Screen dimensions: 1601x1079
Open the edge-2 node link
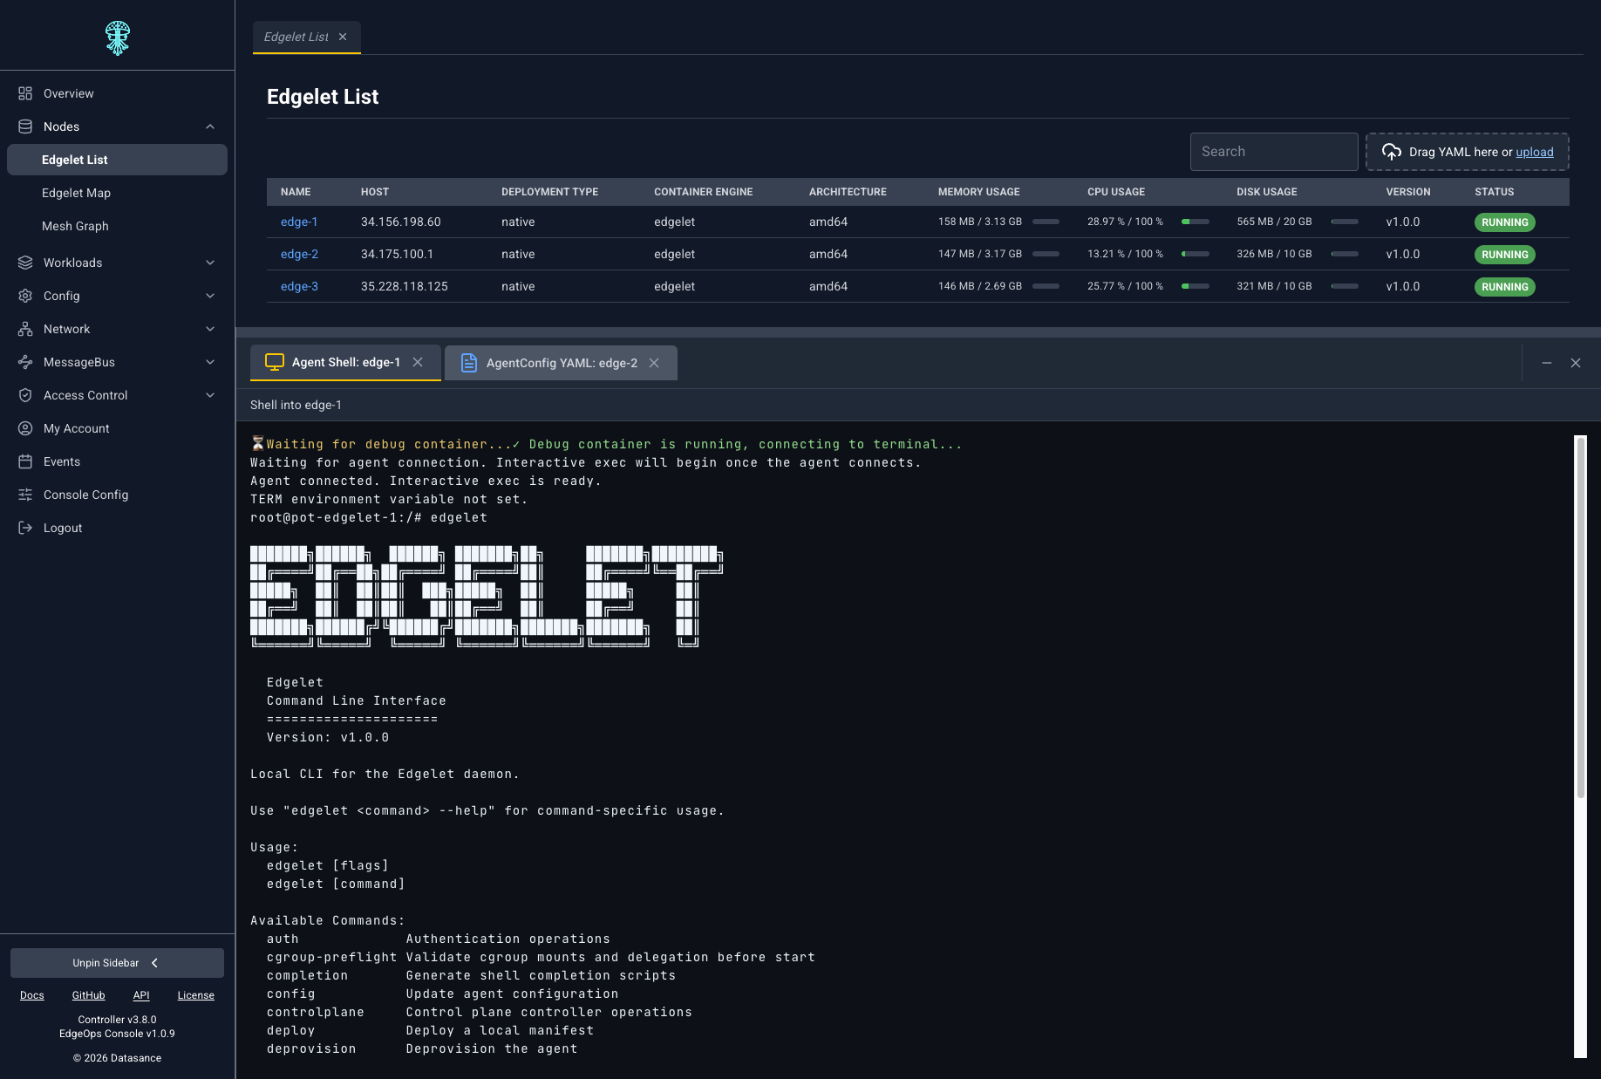click(x=299, y=254)
